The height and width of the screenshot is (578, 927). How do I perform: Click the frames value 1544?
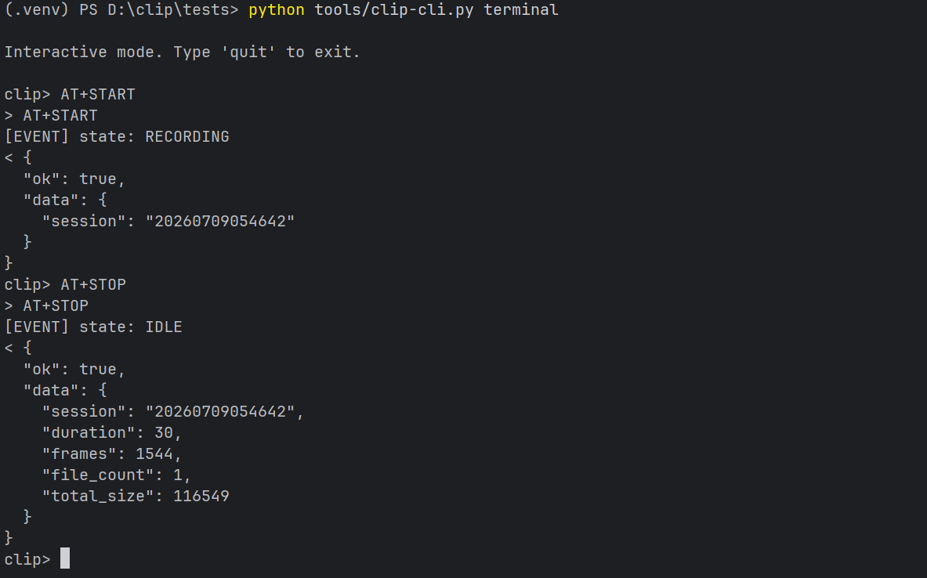coord(154,454)
